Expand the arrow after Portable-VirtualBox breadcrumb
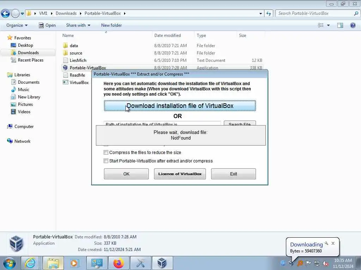 (x=125, y=13)
